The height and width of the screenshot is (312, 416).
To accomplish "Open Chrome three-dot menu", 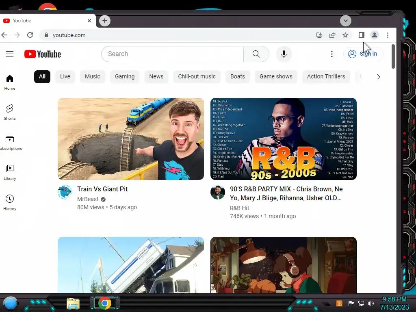I will (388, 35).
